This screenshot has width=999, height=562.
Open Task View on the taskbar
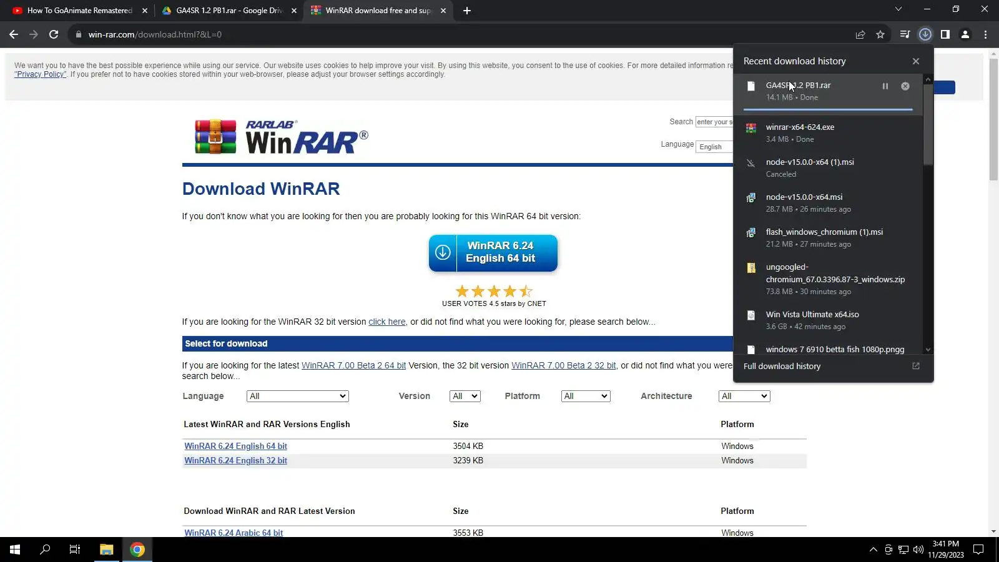(75, 550)
